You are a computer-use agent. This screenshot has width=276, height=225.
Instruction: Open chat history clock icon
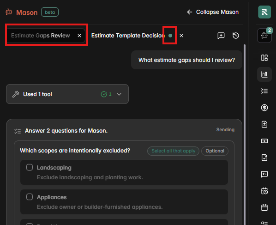pyautogui.click(x=236, y=36)
